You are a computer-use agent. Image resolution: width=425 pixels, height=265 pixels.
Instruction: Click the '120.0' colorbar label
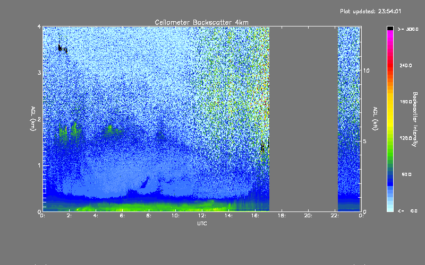pos(406,138)
